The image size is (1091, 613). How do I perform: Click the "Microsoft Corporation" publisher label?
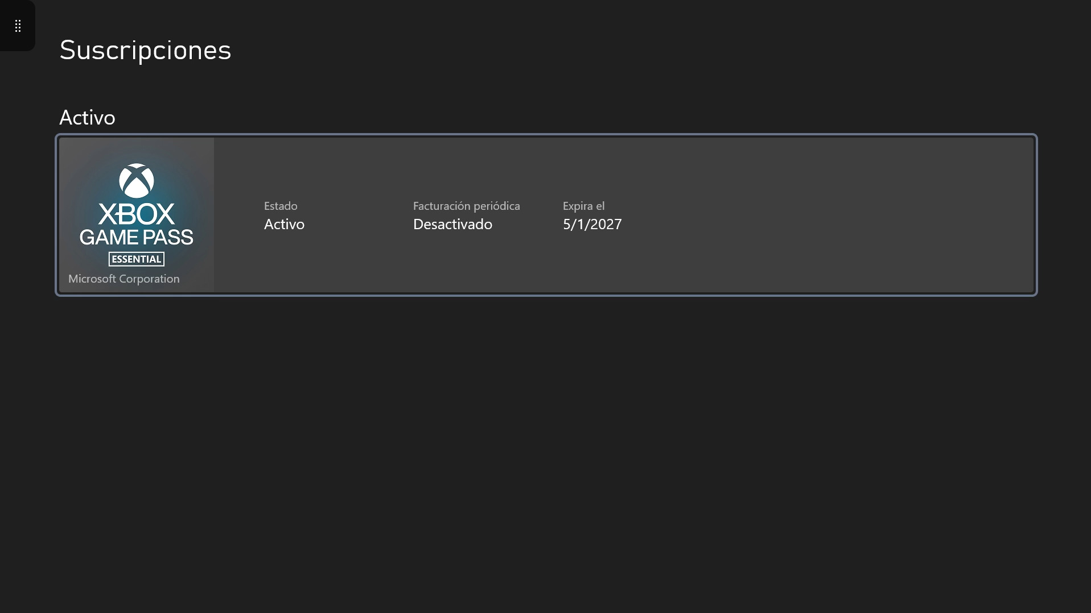124,279
